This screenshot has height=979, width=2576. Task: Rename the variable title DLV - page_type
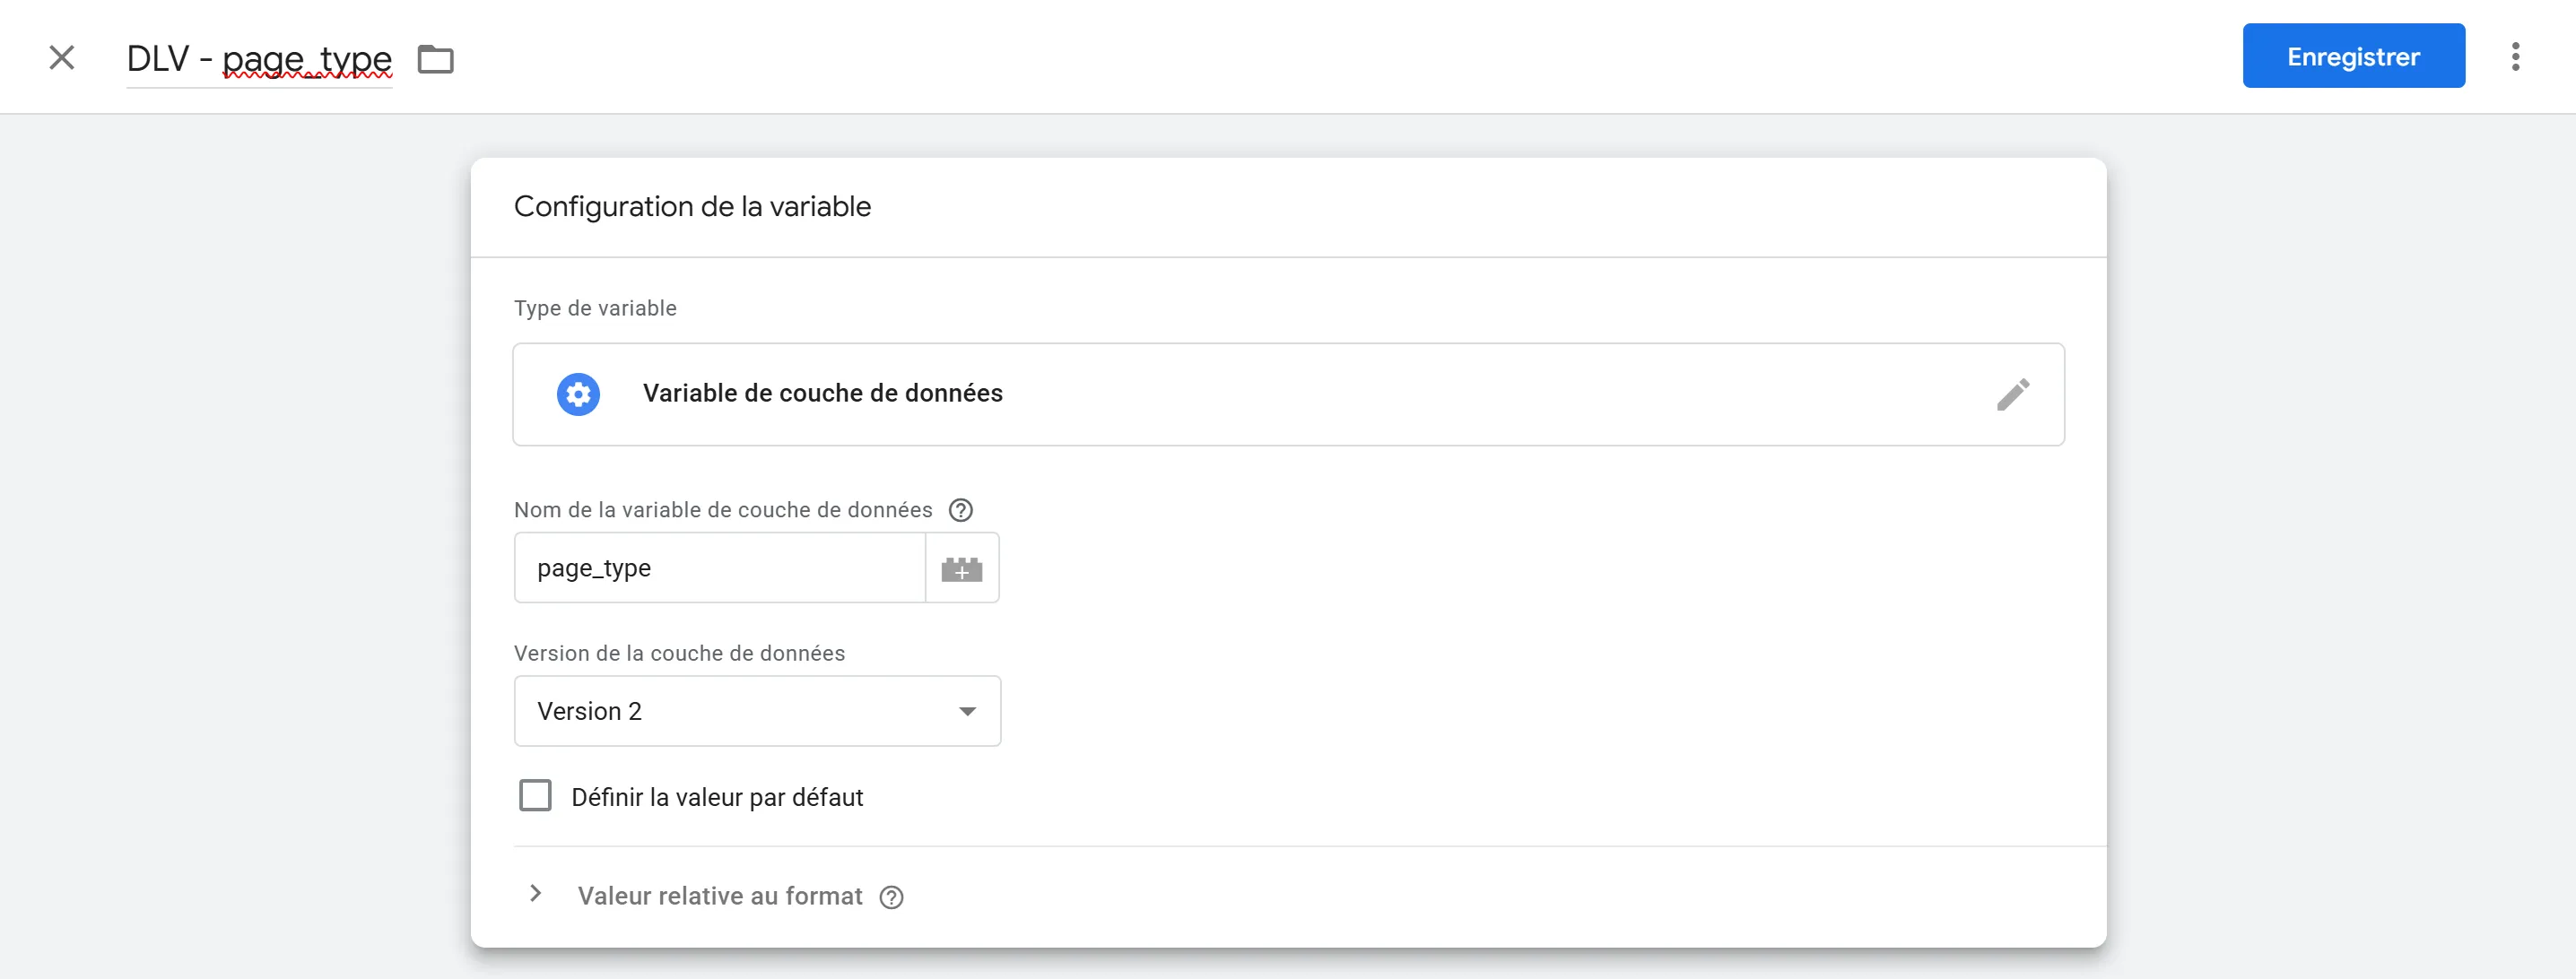(258, 57)
